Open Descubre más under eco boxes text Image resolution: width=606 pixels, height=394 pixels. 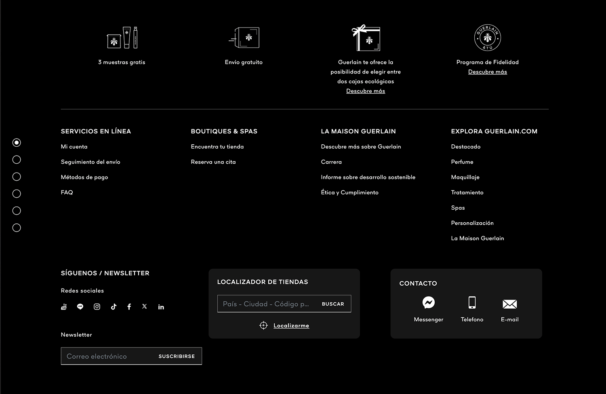(x=366, y=91)
